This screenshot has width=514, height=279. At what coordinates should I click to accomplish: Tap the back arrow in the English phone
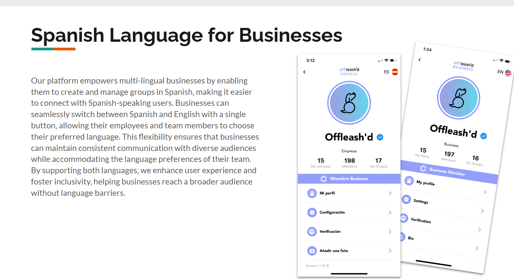(x=420, y=60)
